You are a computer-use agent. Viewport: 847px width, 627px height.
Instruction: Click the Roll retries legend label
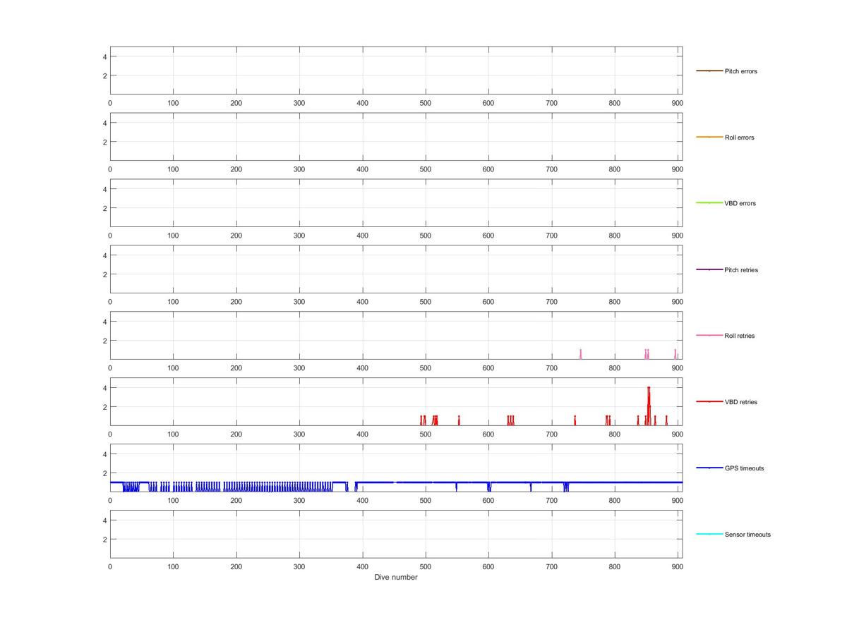point(739,336)
